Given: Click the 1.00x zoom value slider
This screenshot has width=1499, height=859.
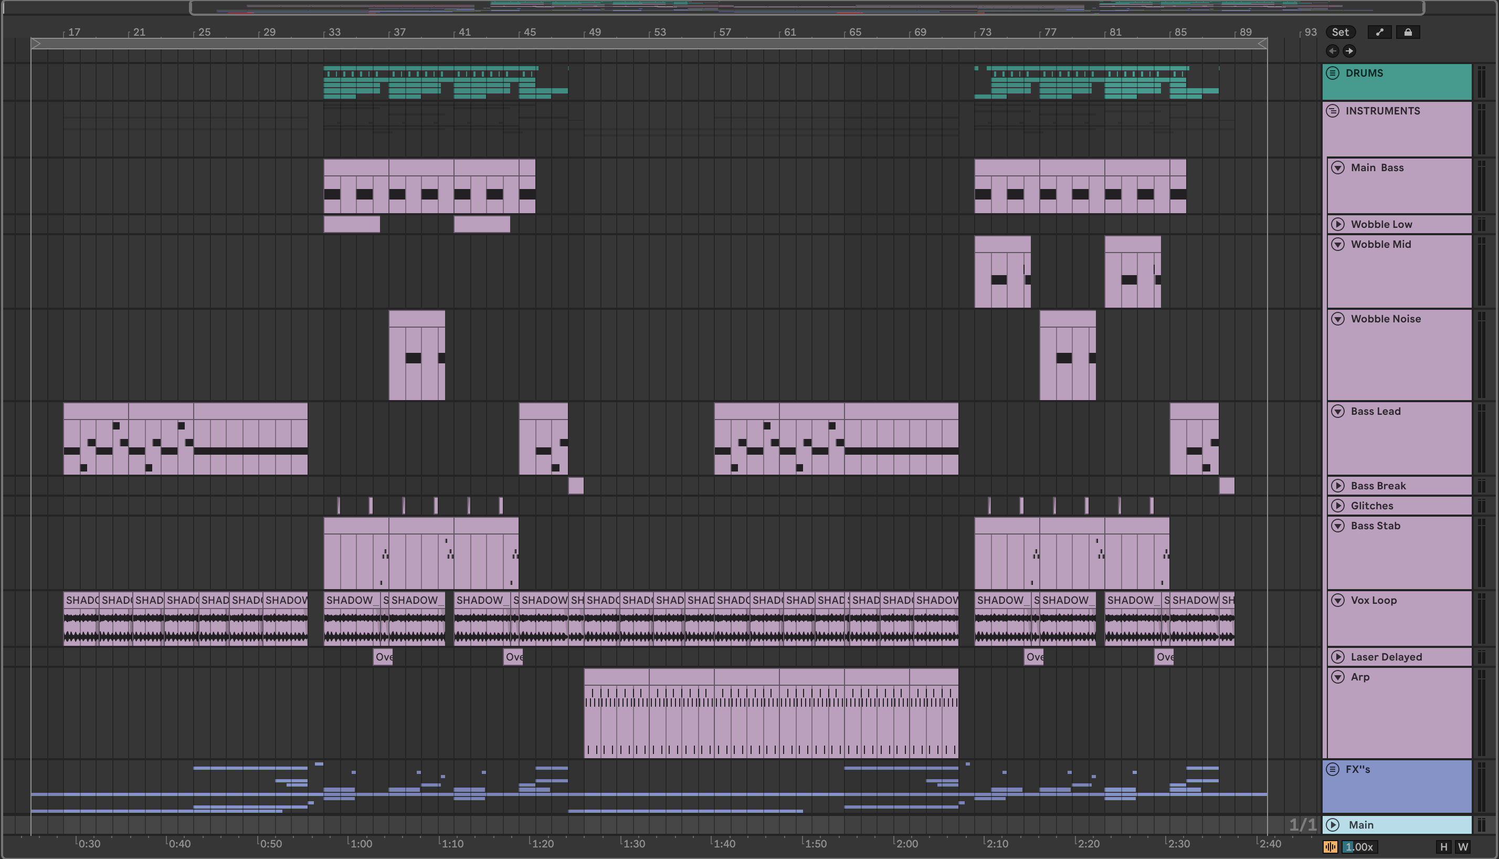Looking at the screenshot, I should [1359, 847].
